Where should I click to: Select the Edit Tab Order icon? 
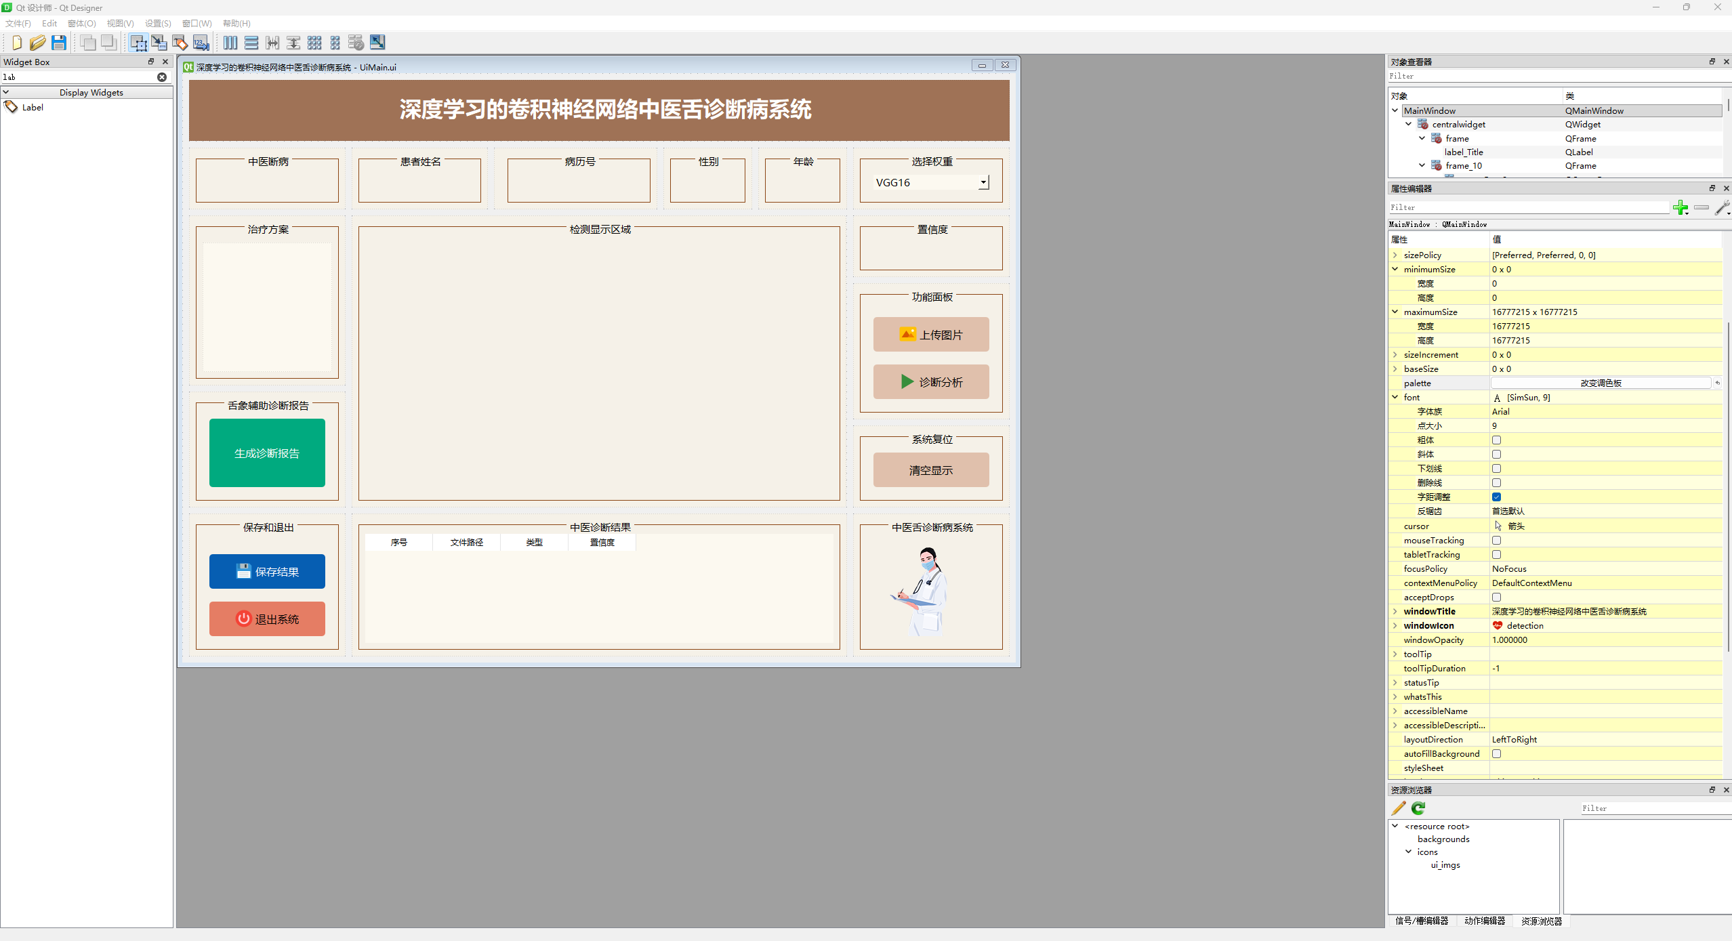pyautogui.click(x=201, y=43)
